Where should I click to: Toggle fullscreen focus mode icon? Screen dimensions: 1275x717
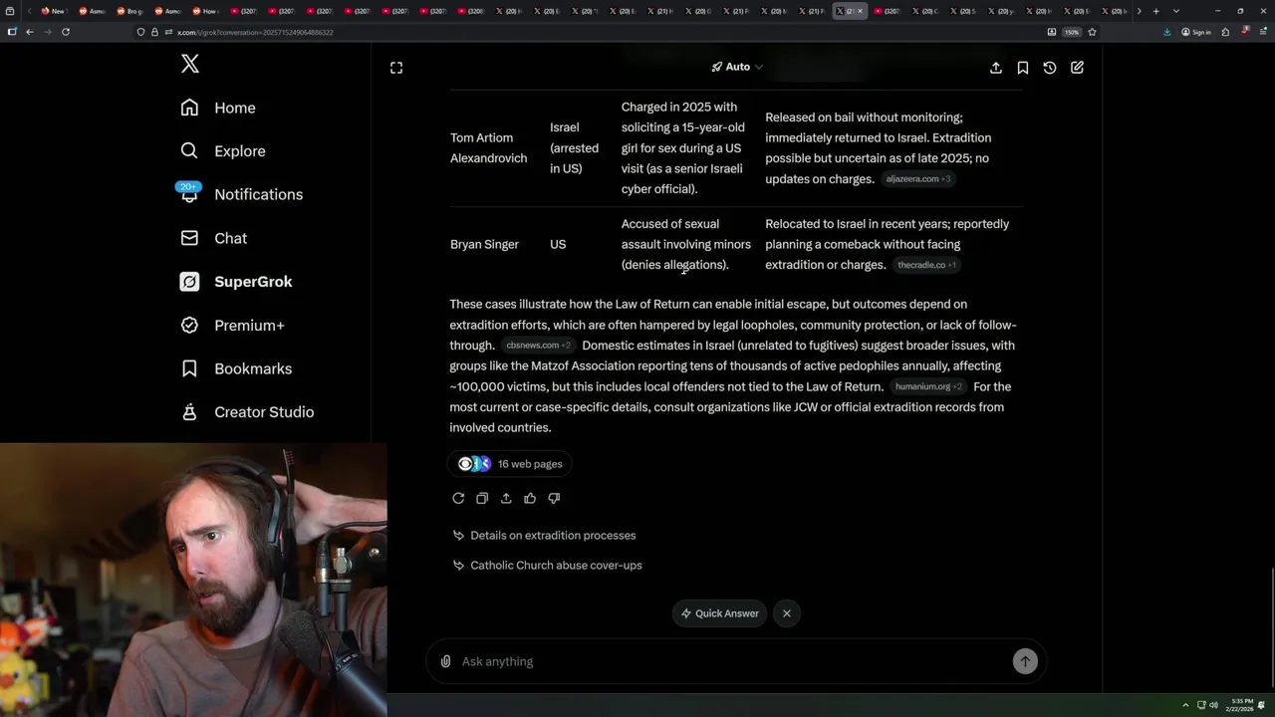(x=396, y=68)
